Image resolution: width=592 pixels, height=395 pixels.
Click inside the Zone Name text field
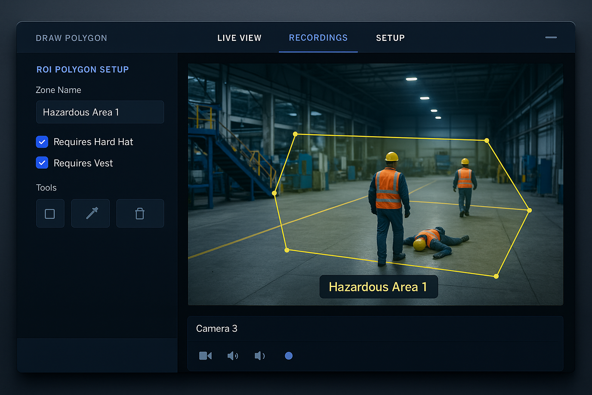[100, 112]
